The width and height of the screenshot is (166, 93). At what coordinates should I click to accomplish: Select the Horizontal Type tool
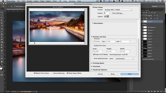click(x=2, y=53)
